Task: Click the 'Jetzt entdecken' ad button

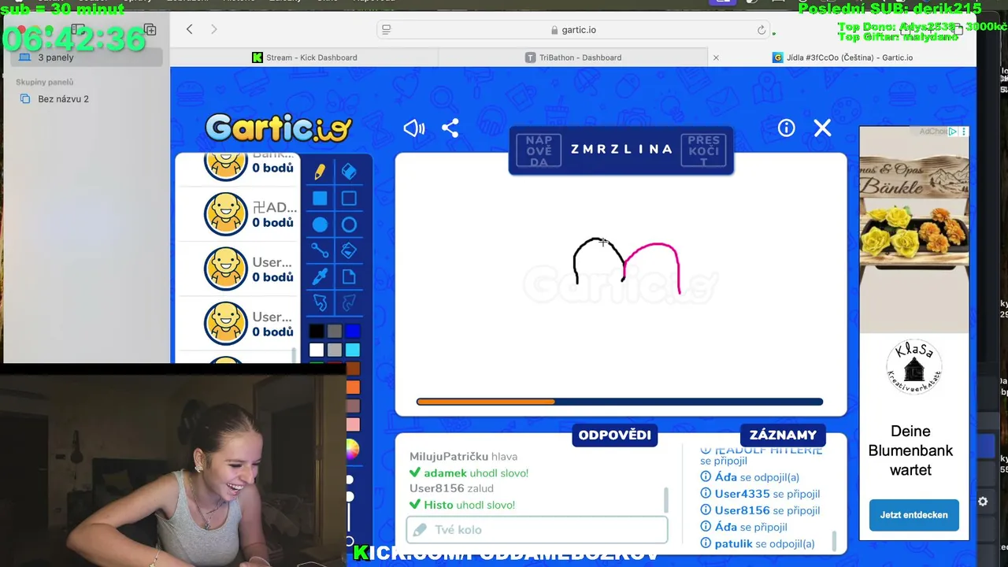Action: point(913,515)
